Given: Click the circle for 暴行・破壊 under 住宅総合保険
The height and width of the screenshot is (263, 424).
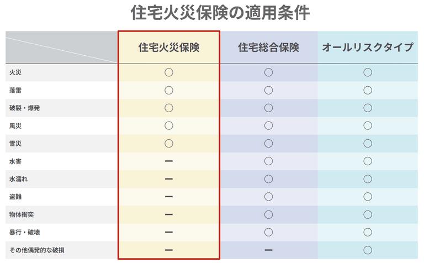Looking at the screenshot, I should pyautogui.click(x=268, y=232).
